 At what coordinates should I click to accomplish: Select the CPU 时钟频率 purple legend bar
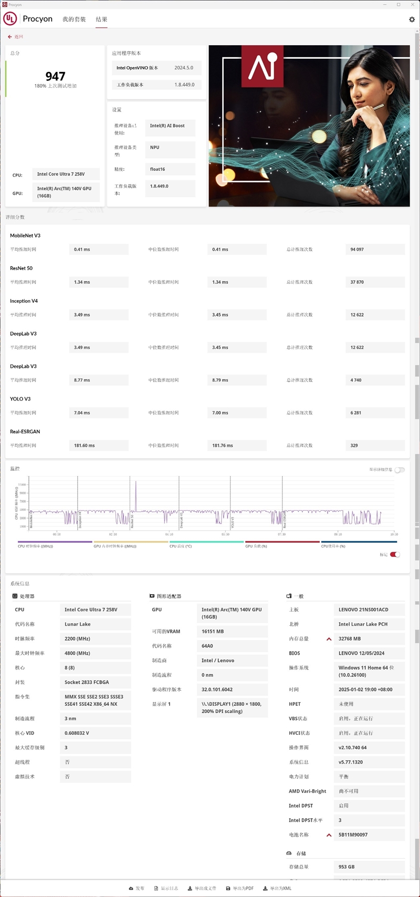click(55, 542)
